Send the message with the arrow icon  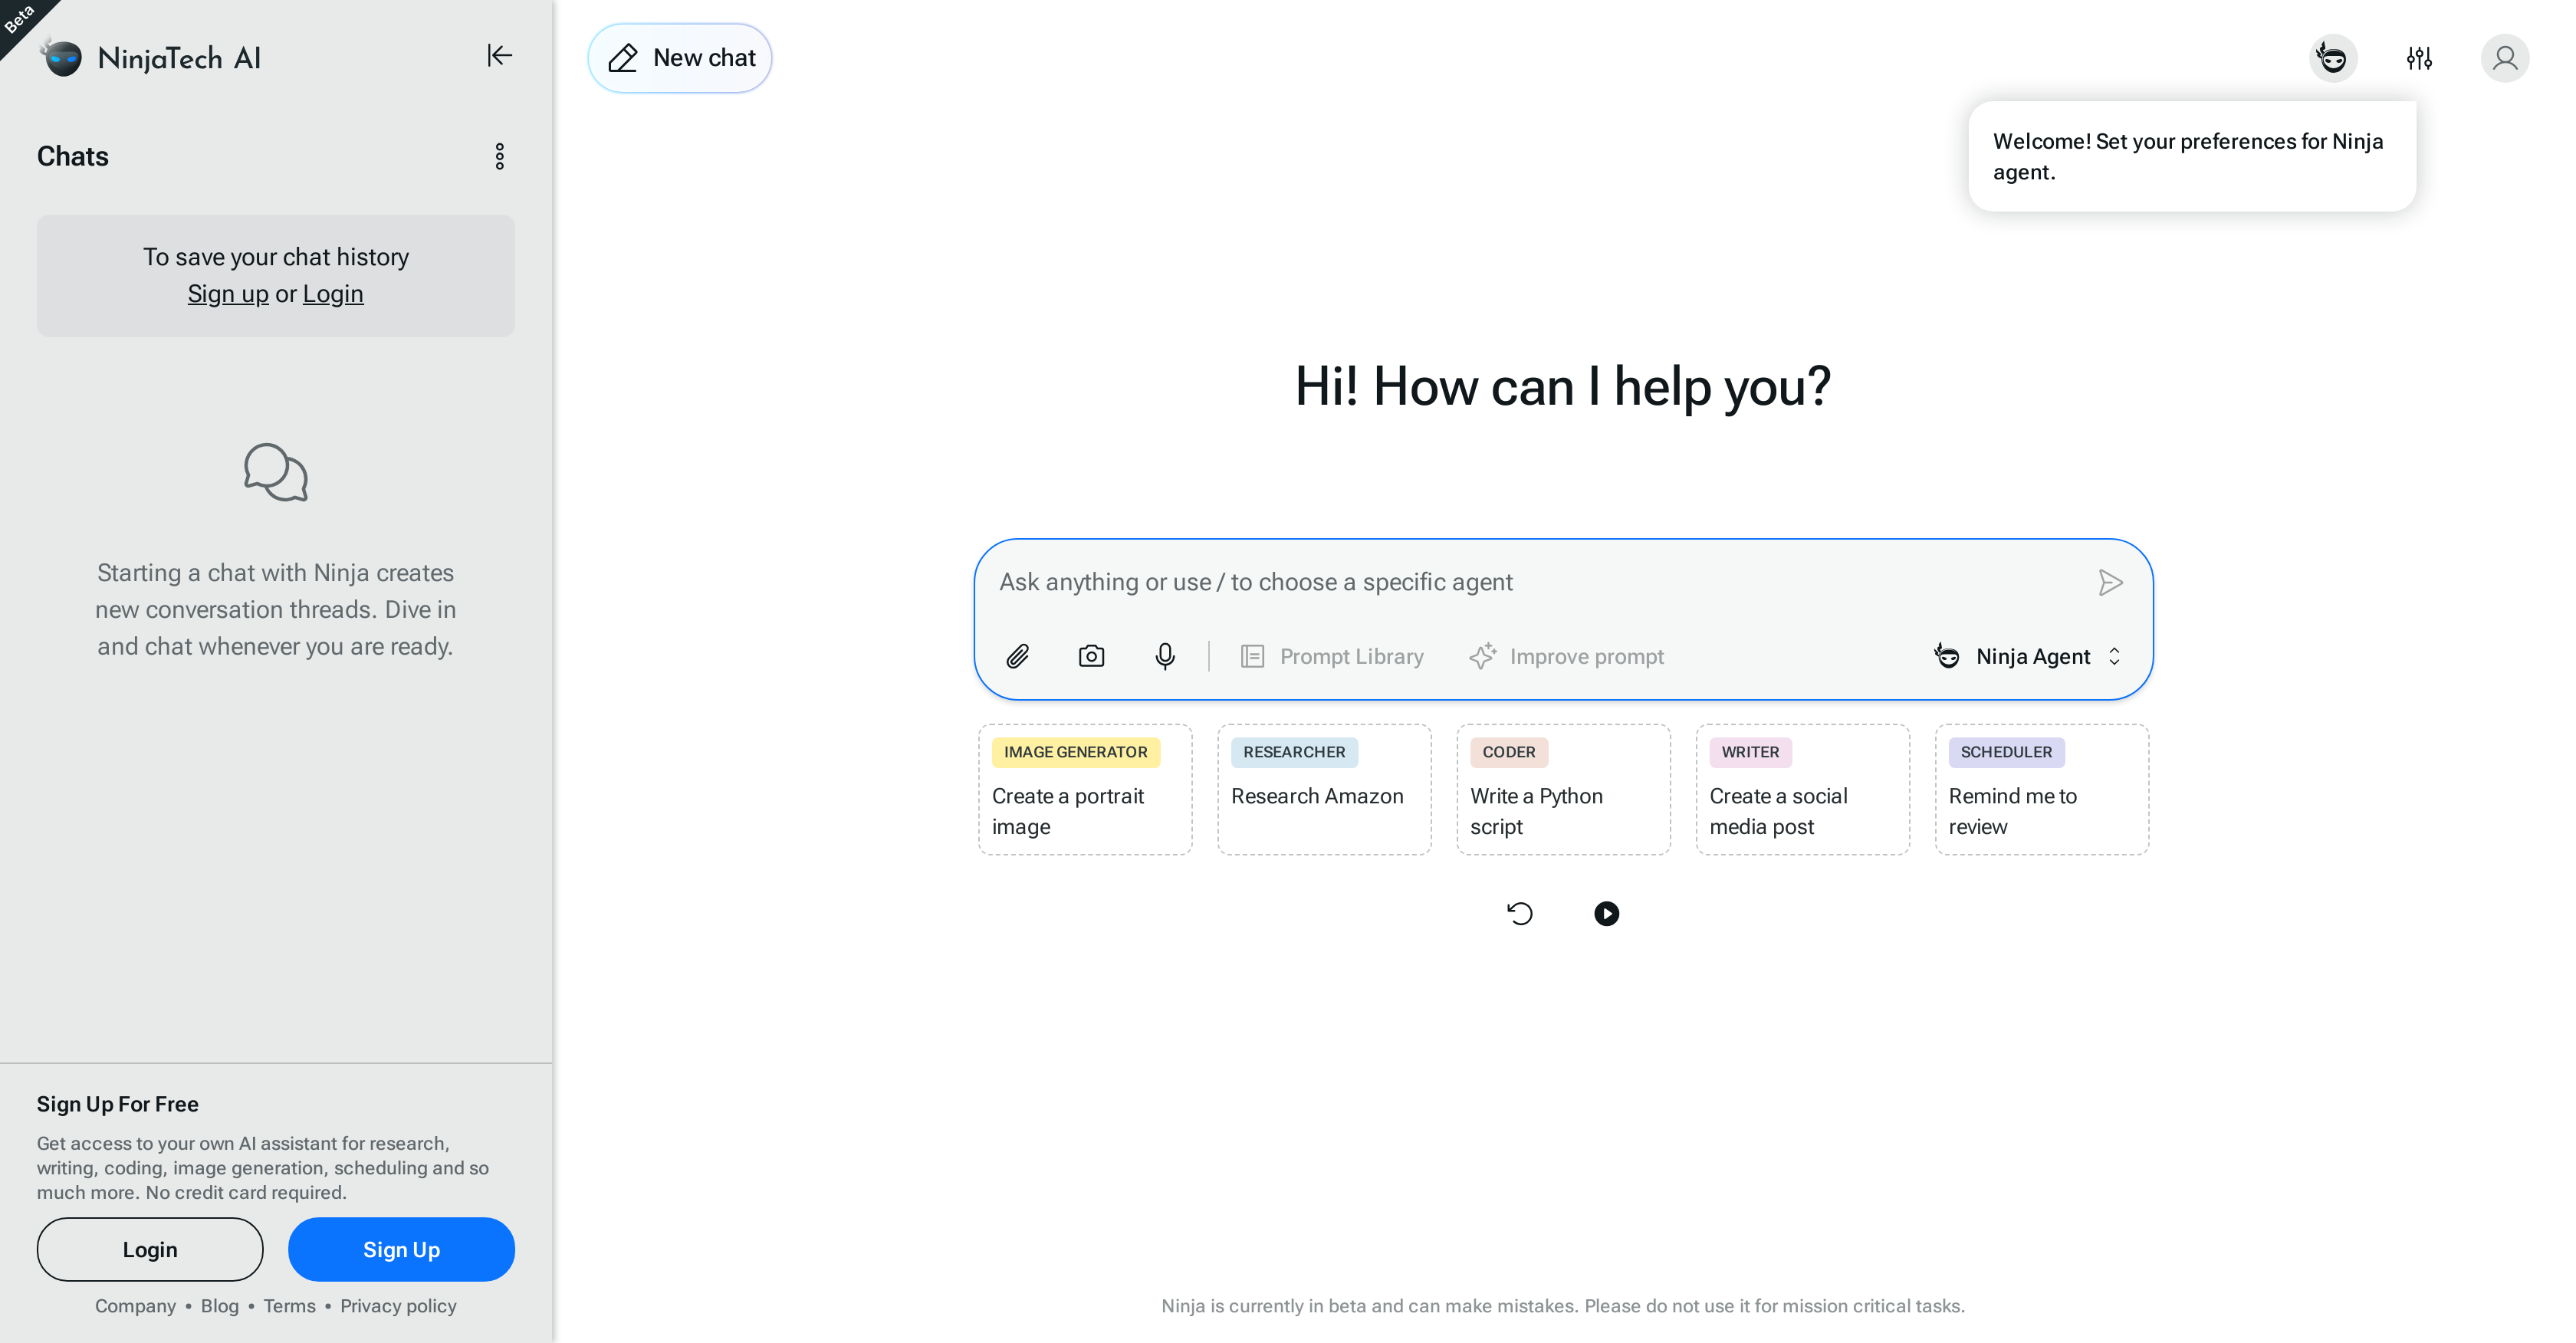(x=2111, y=582)
